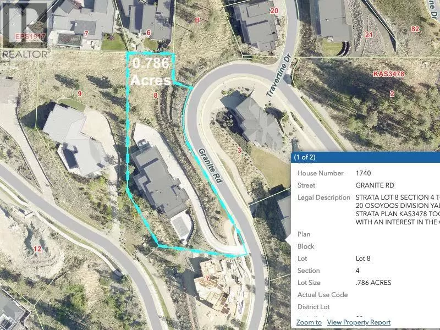The image size is (440, 330).
Task: Select lot 12 parcel label
Action: (37, 249)
